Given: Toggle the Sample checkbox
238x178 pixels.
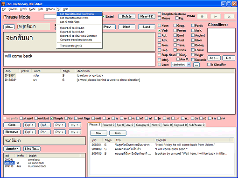Looking at the screenshot, I should tap(52, 119).
